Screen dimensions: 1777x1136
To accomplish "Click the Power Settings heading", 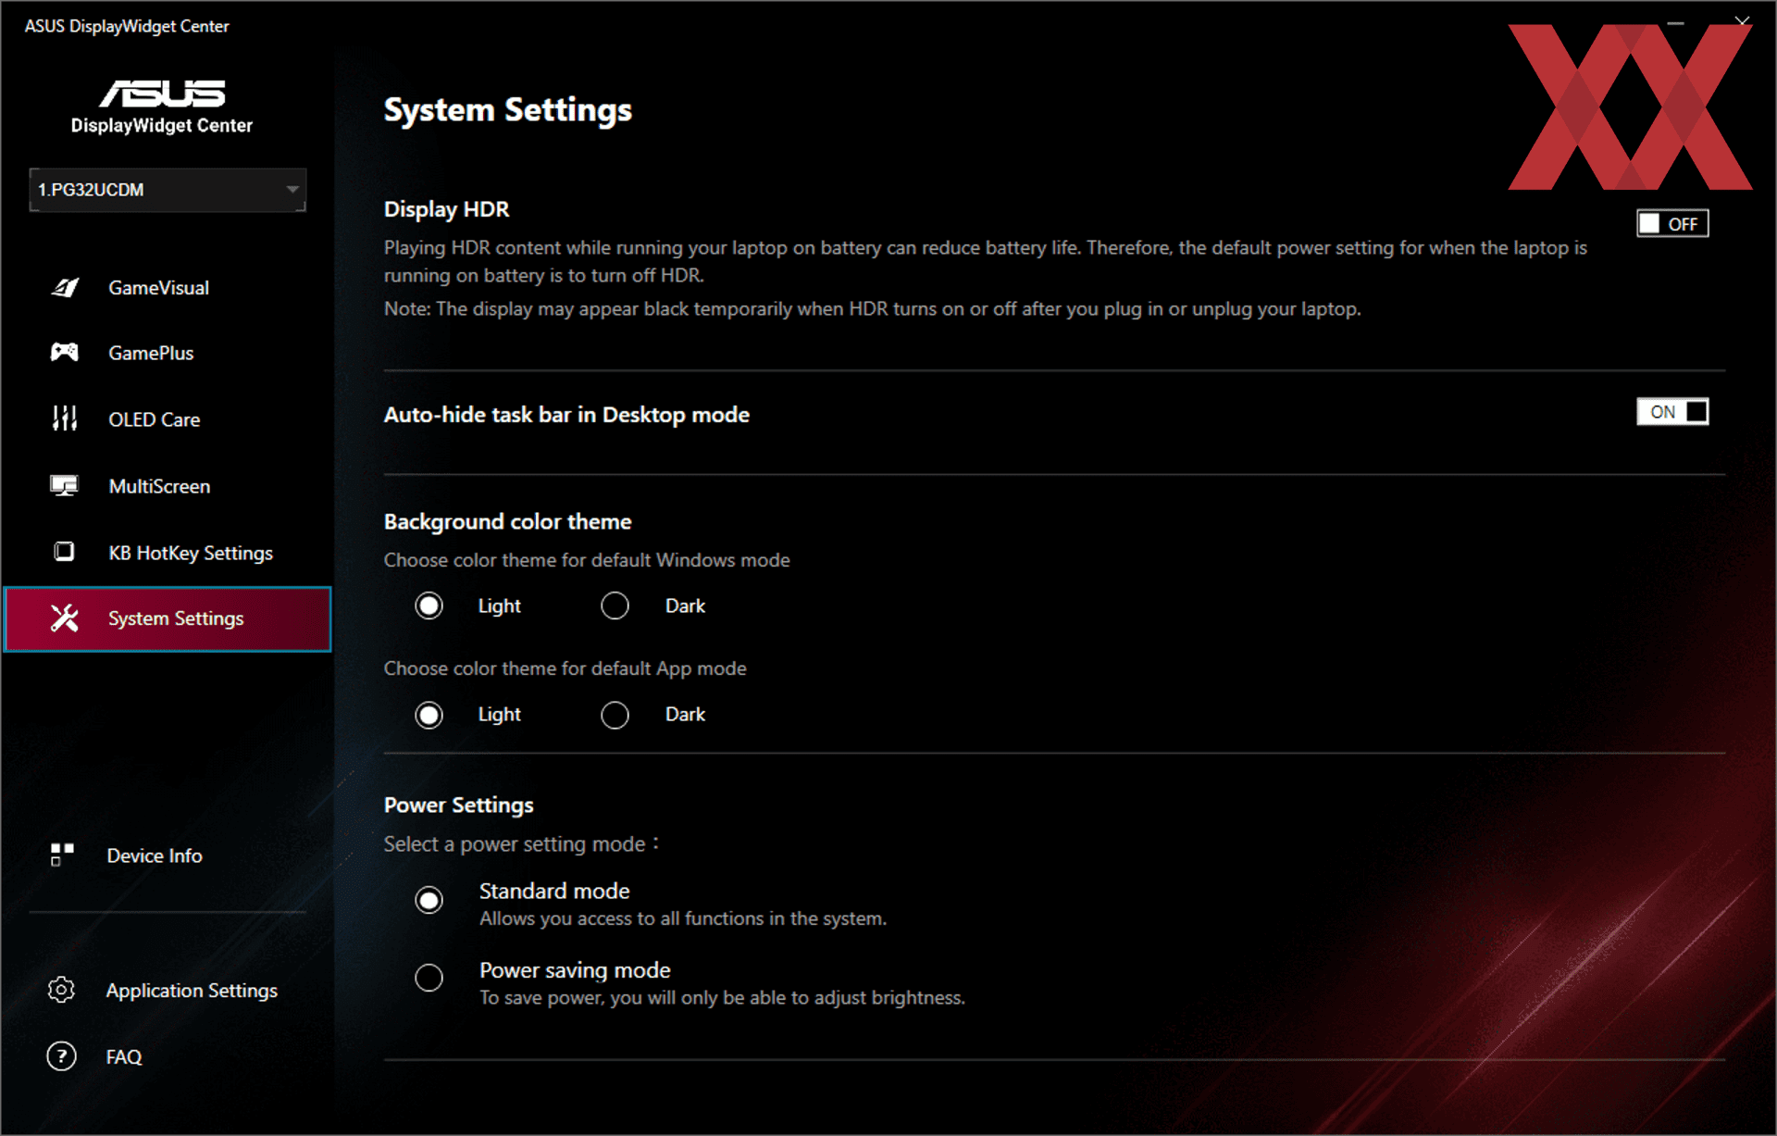I will [458, 805].
